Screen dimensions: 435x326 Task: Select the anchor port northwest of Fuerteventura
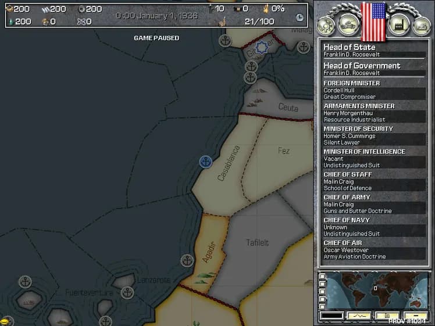[x=25, y=282]
